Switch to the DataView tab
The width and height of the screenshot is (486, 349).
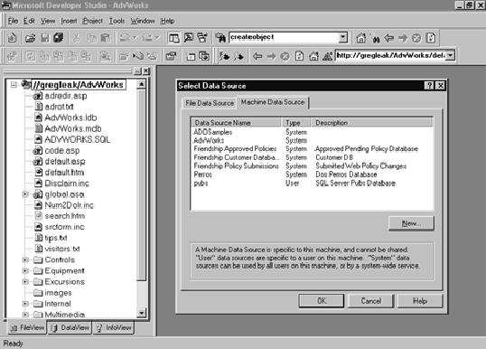[70, 327]
